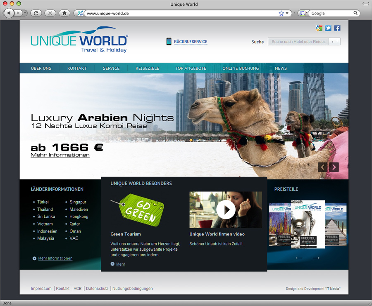Open the RÜCKRUFSERVICE link
The image size is (372, 306).
click(x=191, y=42)
